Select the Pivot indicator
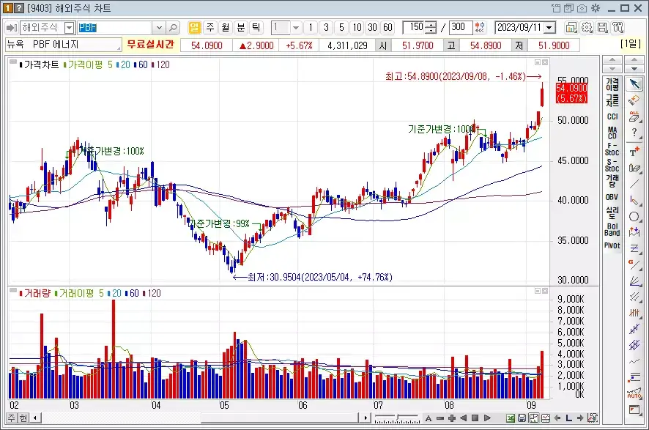Screen dimensions: 649x430 (612, 245)
